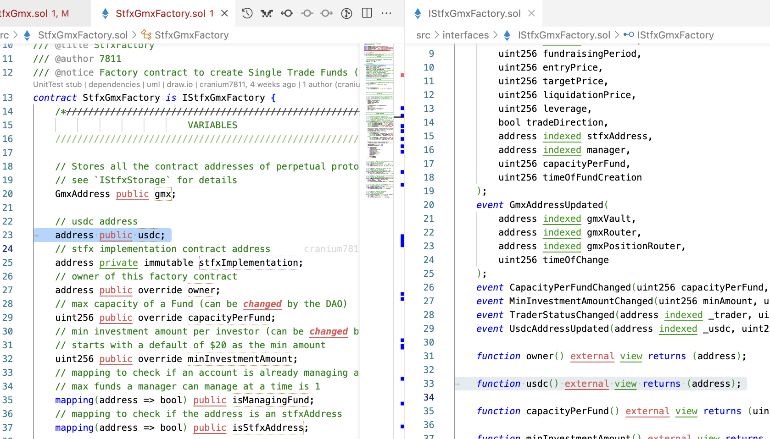Jump to code via the left editor minimap
Screen dimensions: 770x439
[379, 121]
